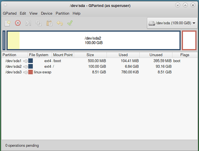Click the Delete partition red X icon
The width and height of the screenshot is (199, 151).
18,23
